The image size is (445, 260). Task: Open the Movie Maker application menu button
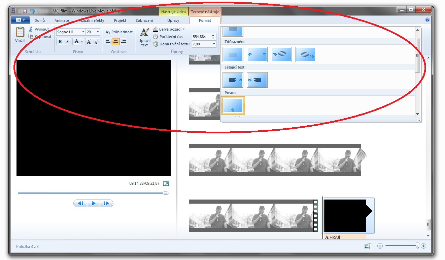point(20,20)
